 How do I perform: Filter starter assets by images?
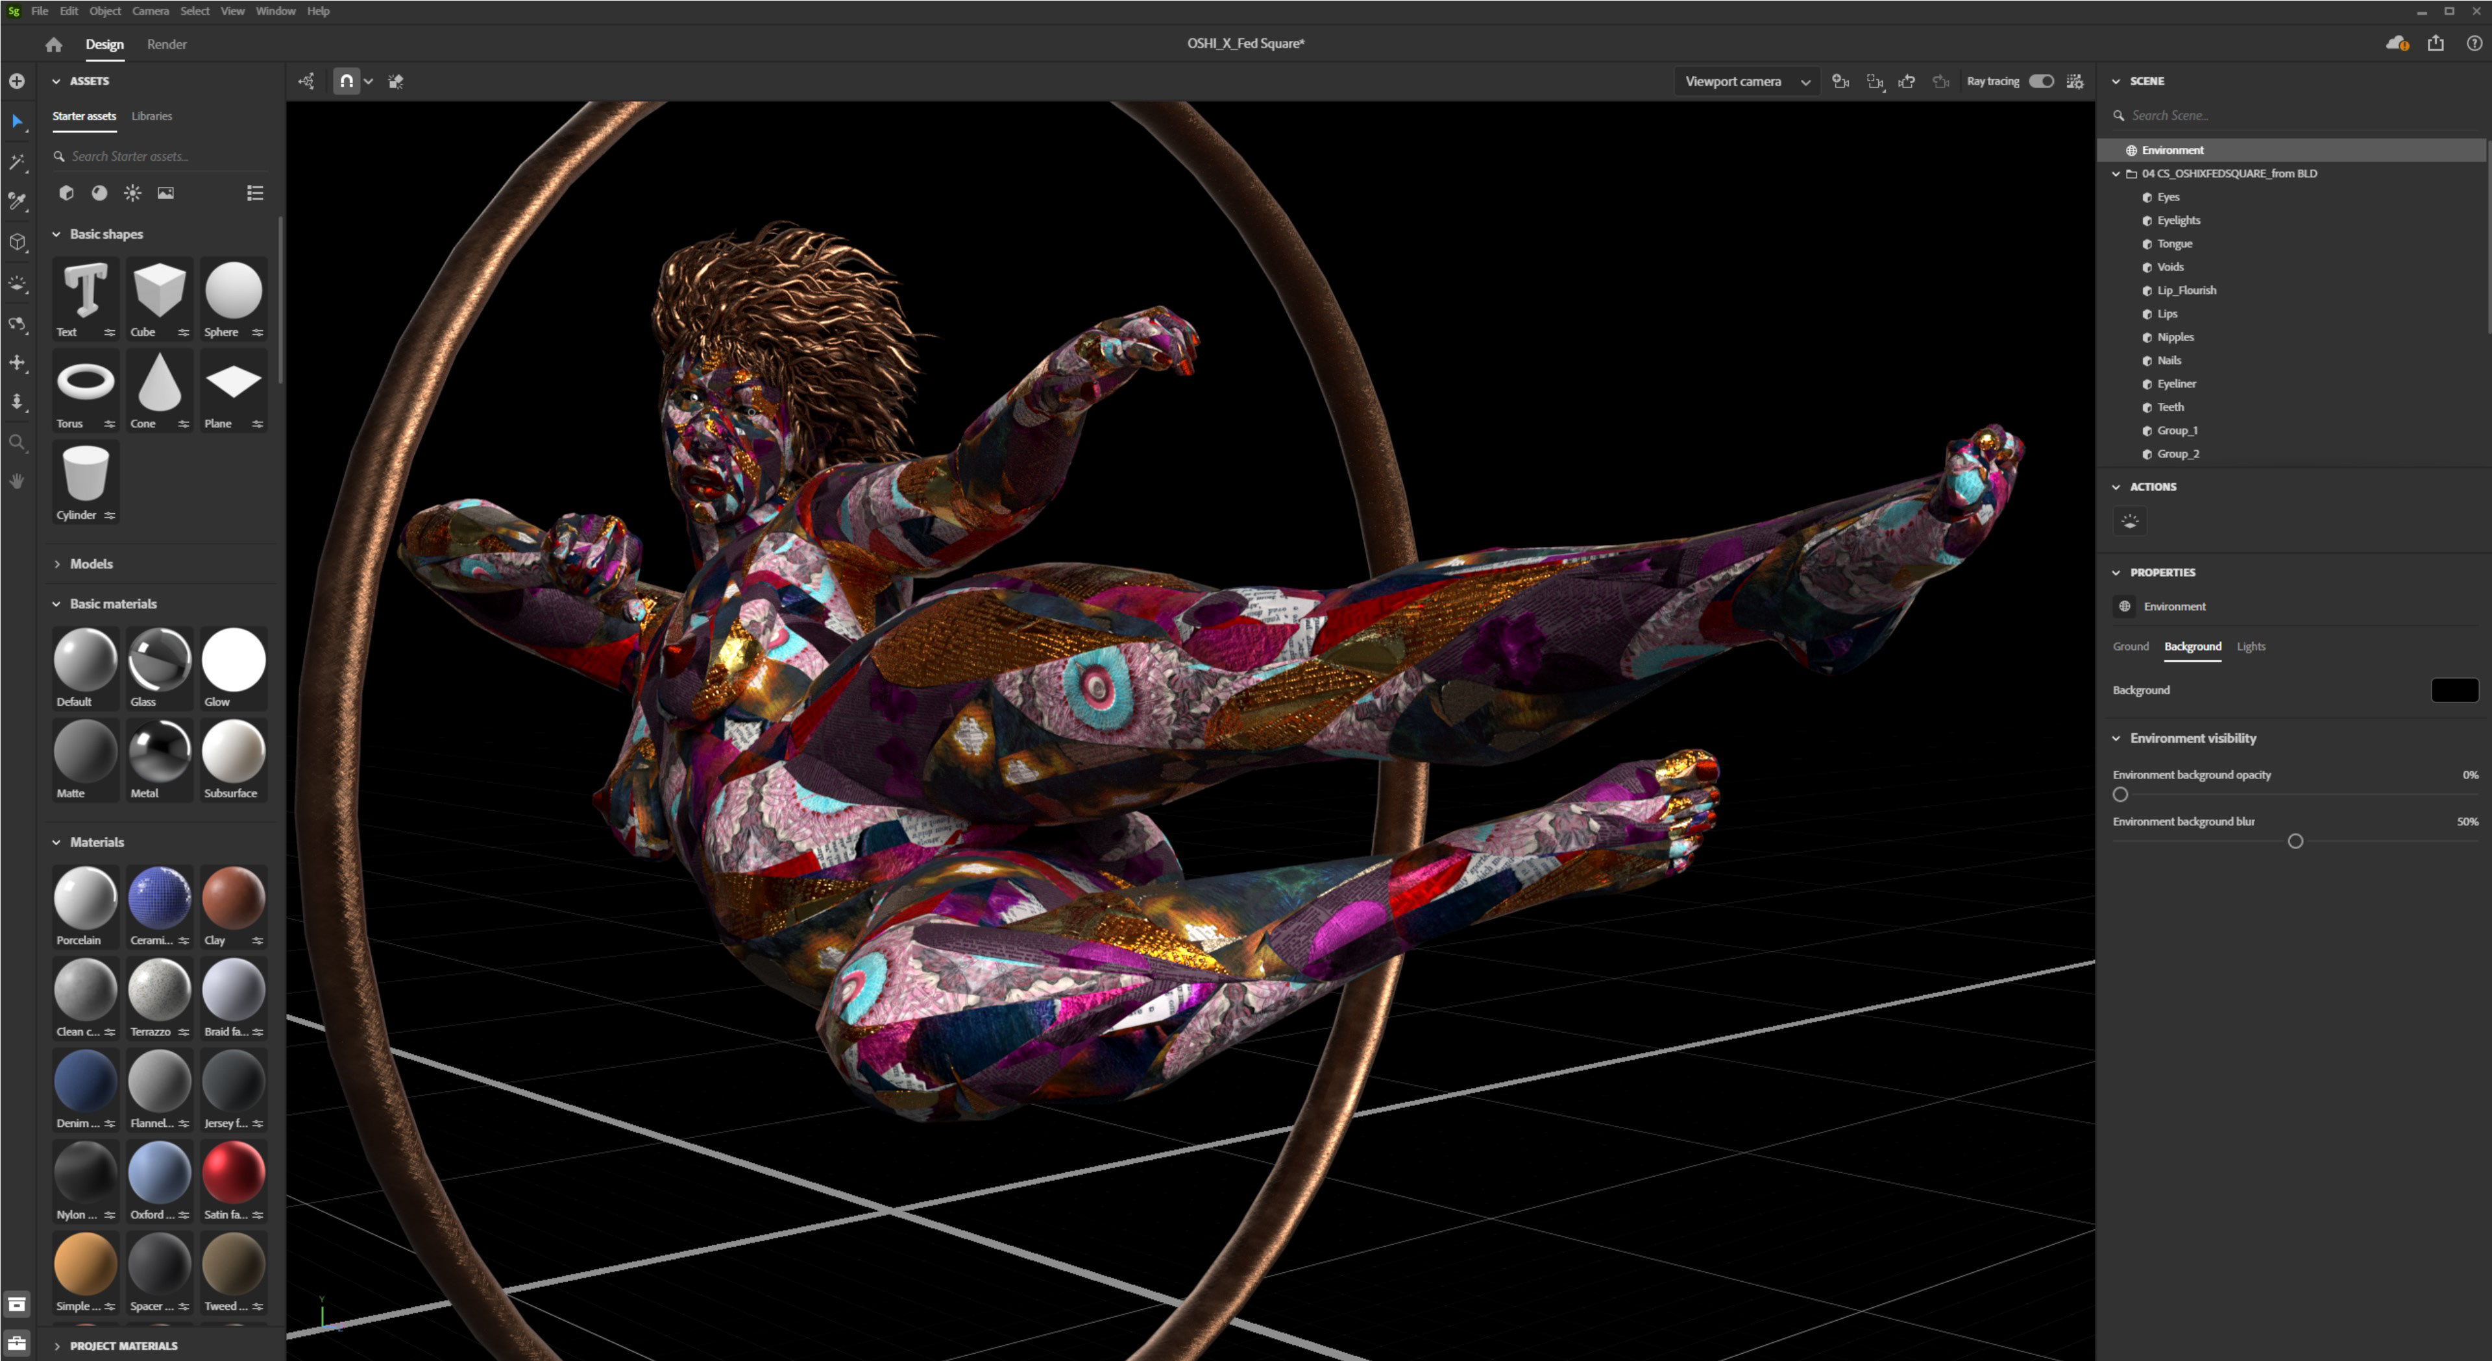[165, 193]
